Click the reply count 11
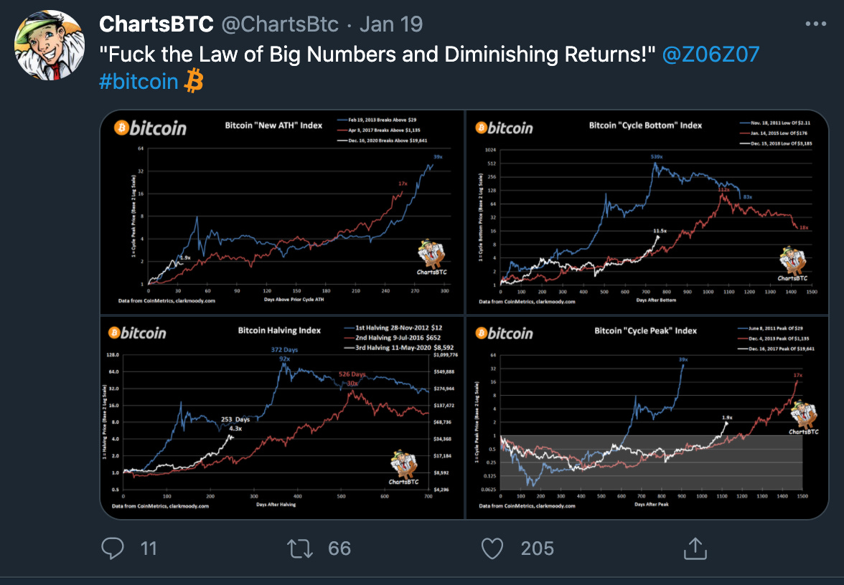 [x=149, y=548]
